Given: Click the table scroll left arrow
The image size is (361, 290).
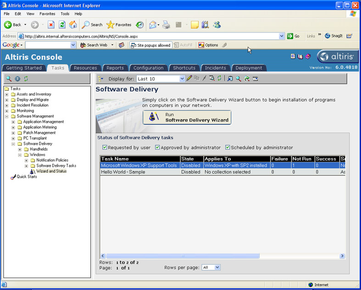Looking at the screenshot, I should pyautogui.click(x=103, y=256).
